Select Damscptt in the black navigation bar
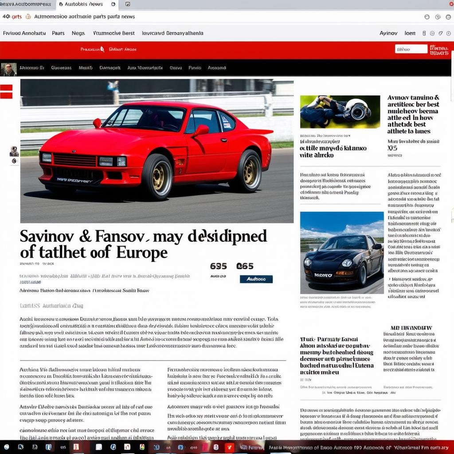Viewport: 454px width, 454px height. coord(110,68)
